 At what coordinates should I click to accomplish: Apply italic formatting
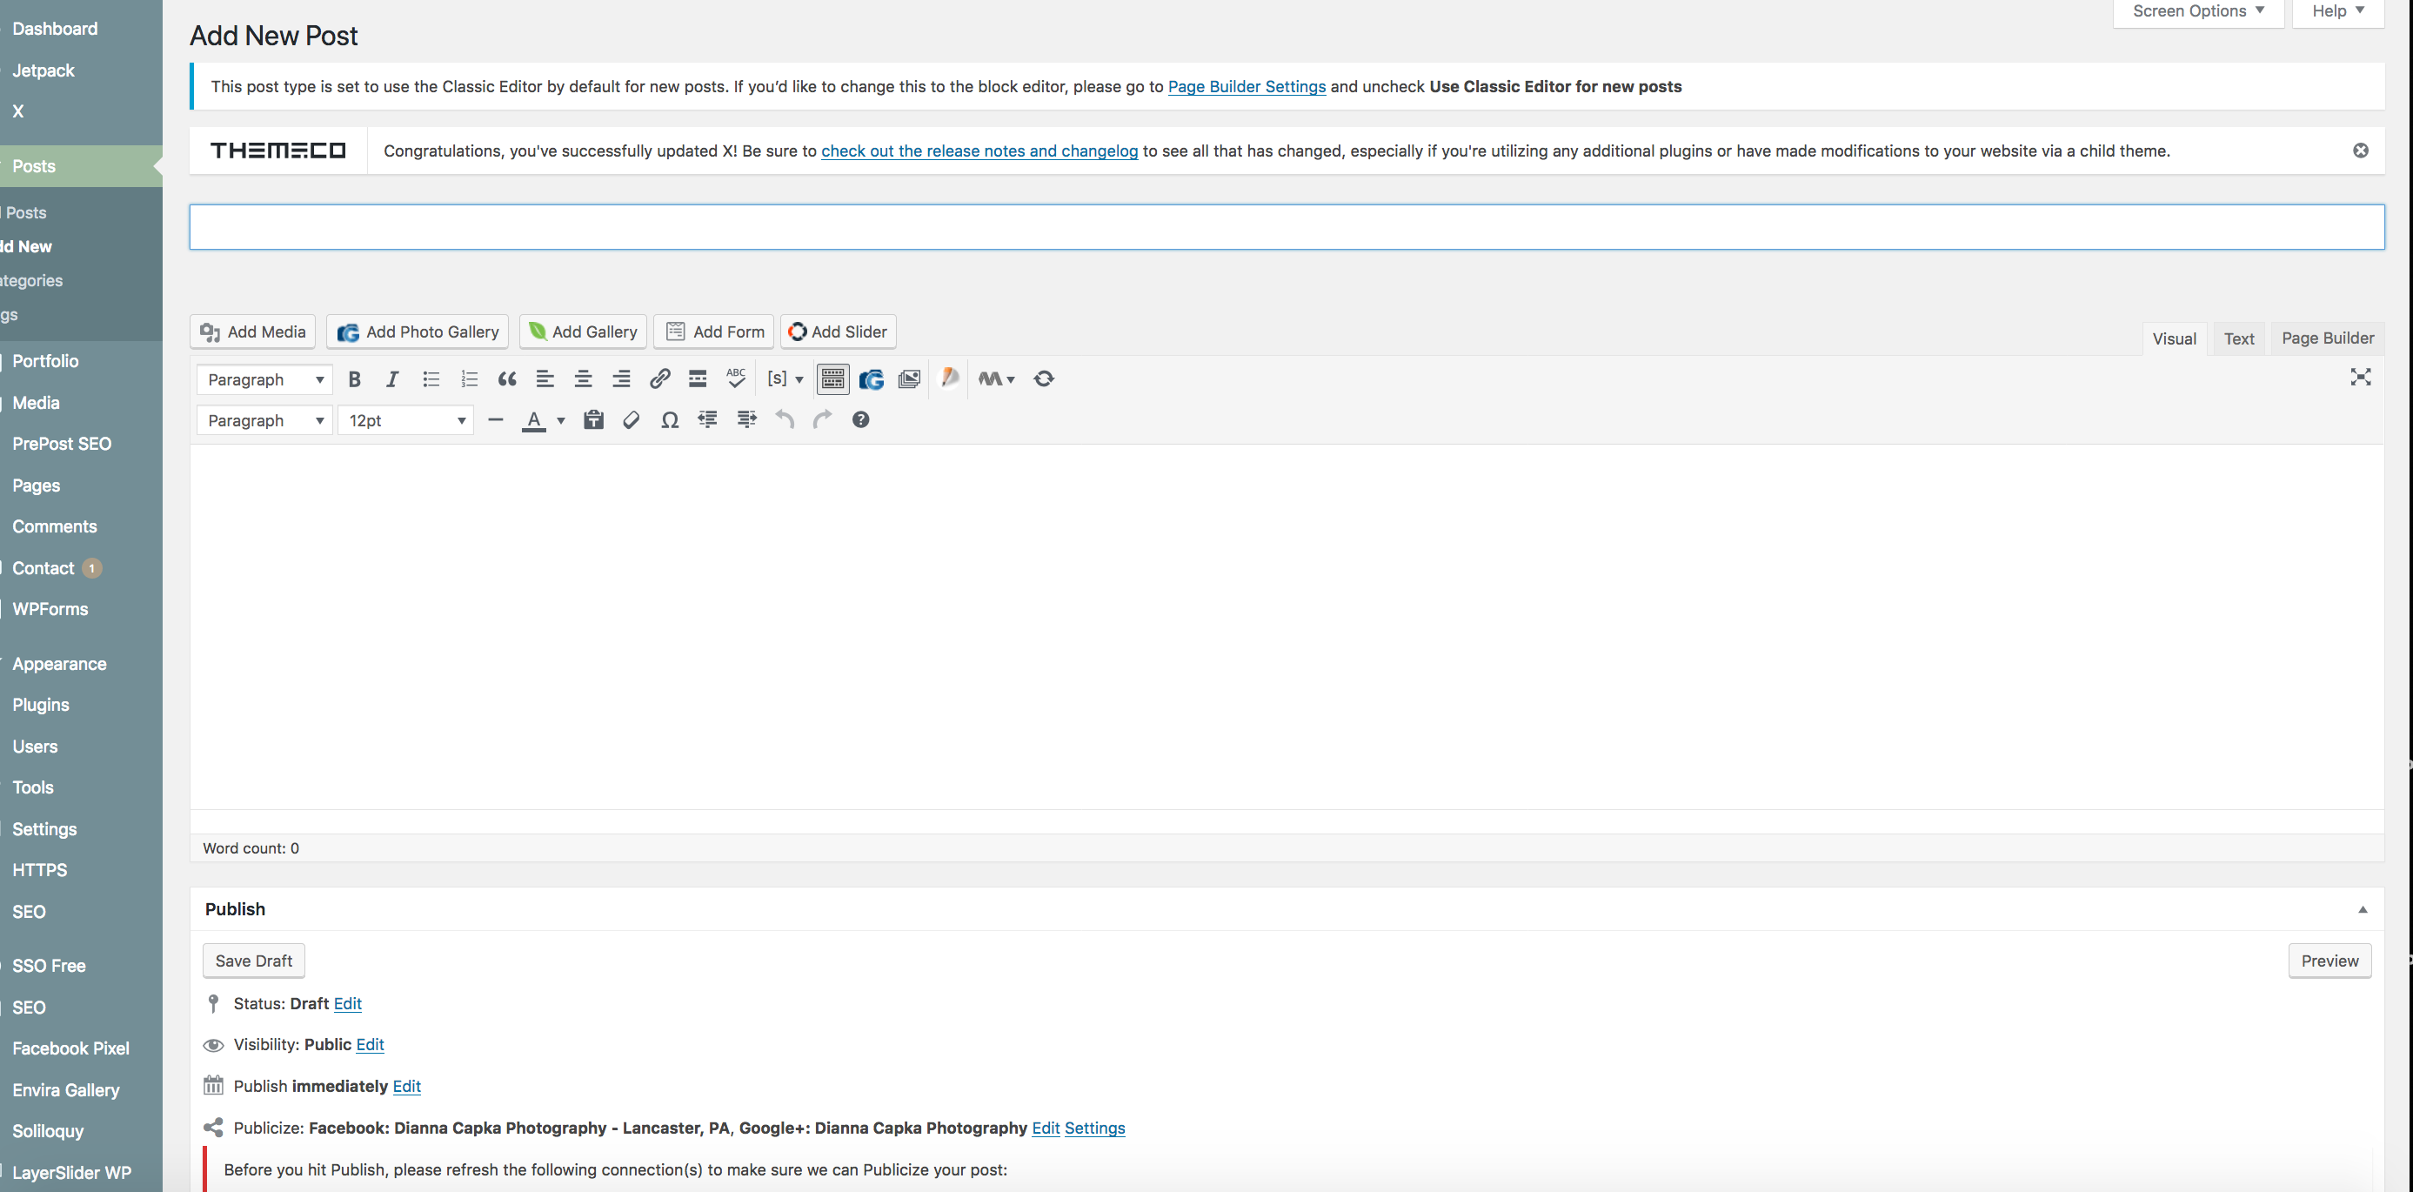point(392,379)
